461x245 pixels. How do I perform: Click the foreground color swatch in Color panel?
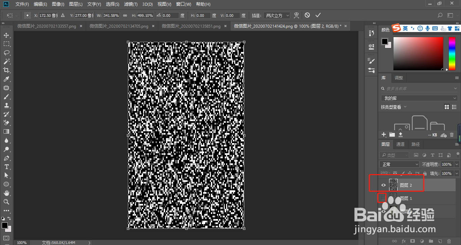384,41
